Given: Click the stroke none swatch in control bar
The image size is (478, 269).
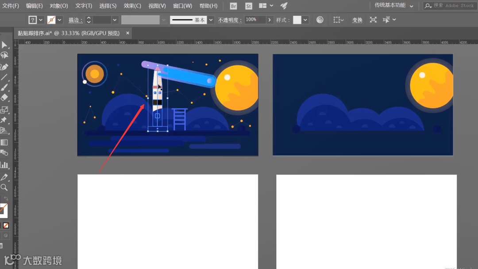Looking at the screenshot, I should pyautogui.click(x=51, y=20).
